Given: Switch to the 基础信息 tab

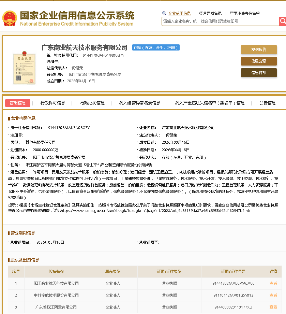Looking at the screenshot, I should tap(18, 103).
